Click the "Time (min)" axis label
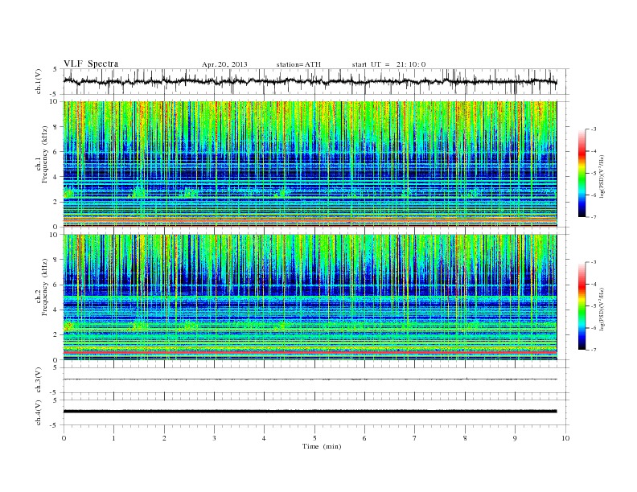This screenshot has height=492, width=637. pos(322,446)
